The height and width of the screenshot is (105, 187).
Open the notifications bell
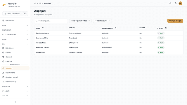(175, 3)
